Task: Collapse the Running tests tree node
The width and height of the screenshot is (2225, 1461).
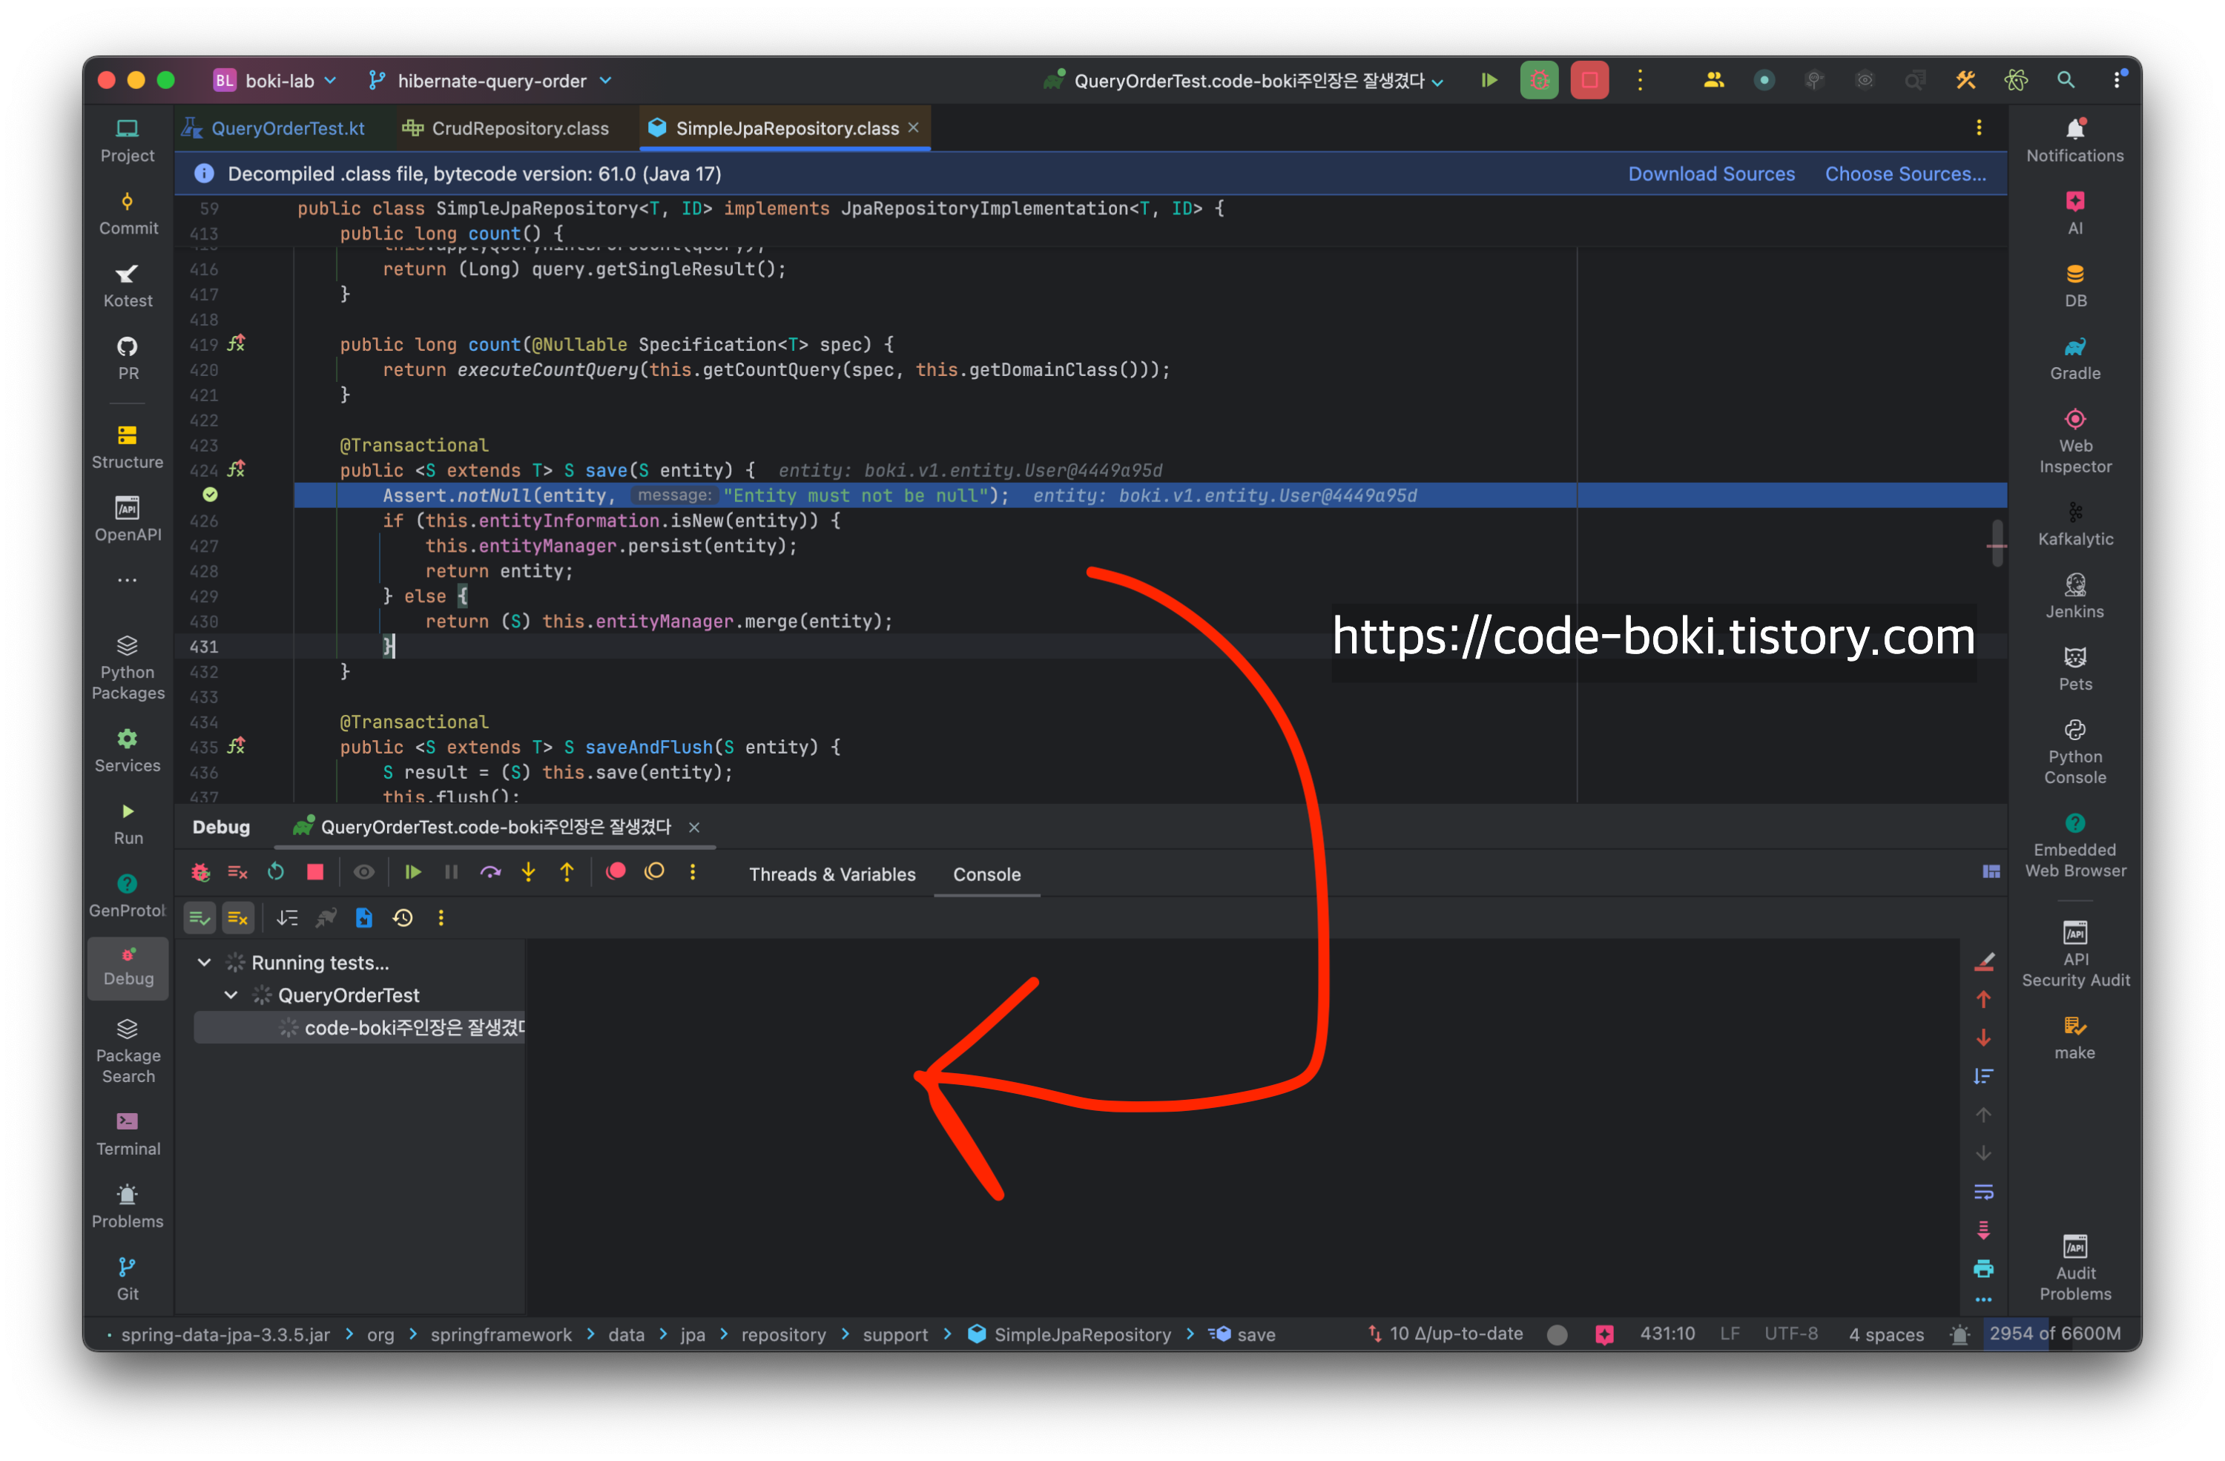Action: (x=205, y=962)
